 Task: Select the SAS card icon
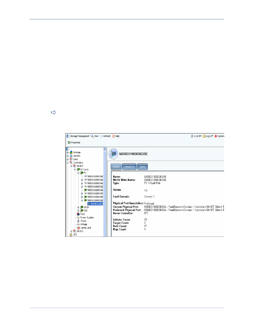point(82,210)
